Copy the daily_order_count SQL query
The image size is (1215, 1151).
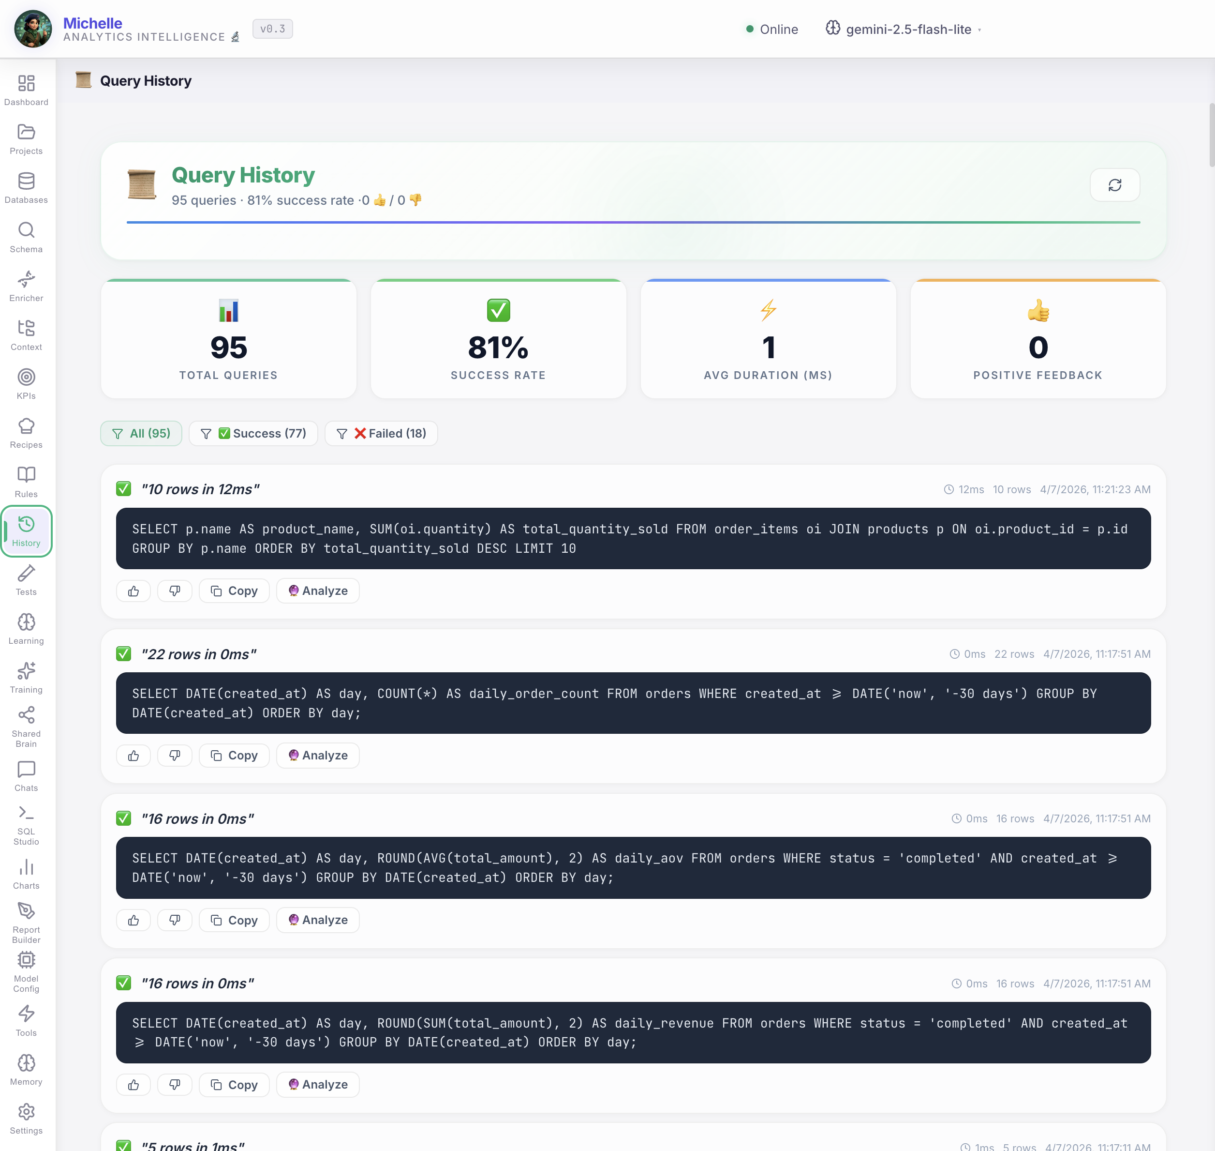(x=234, y=755)
